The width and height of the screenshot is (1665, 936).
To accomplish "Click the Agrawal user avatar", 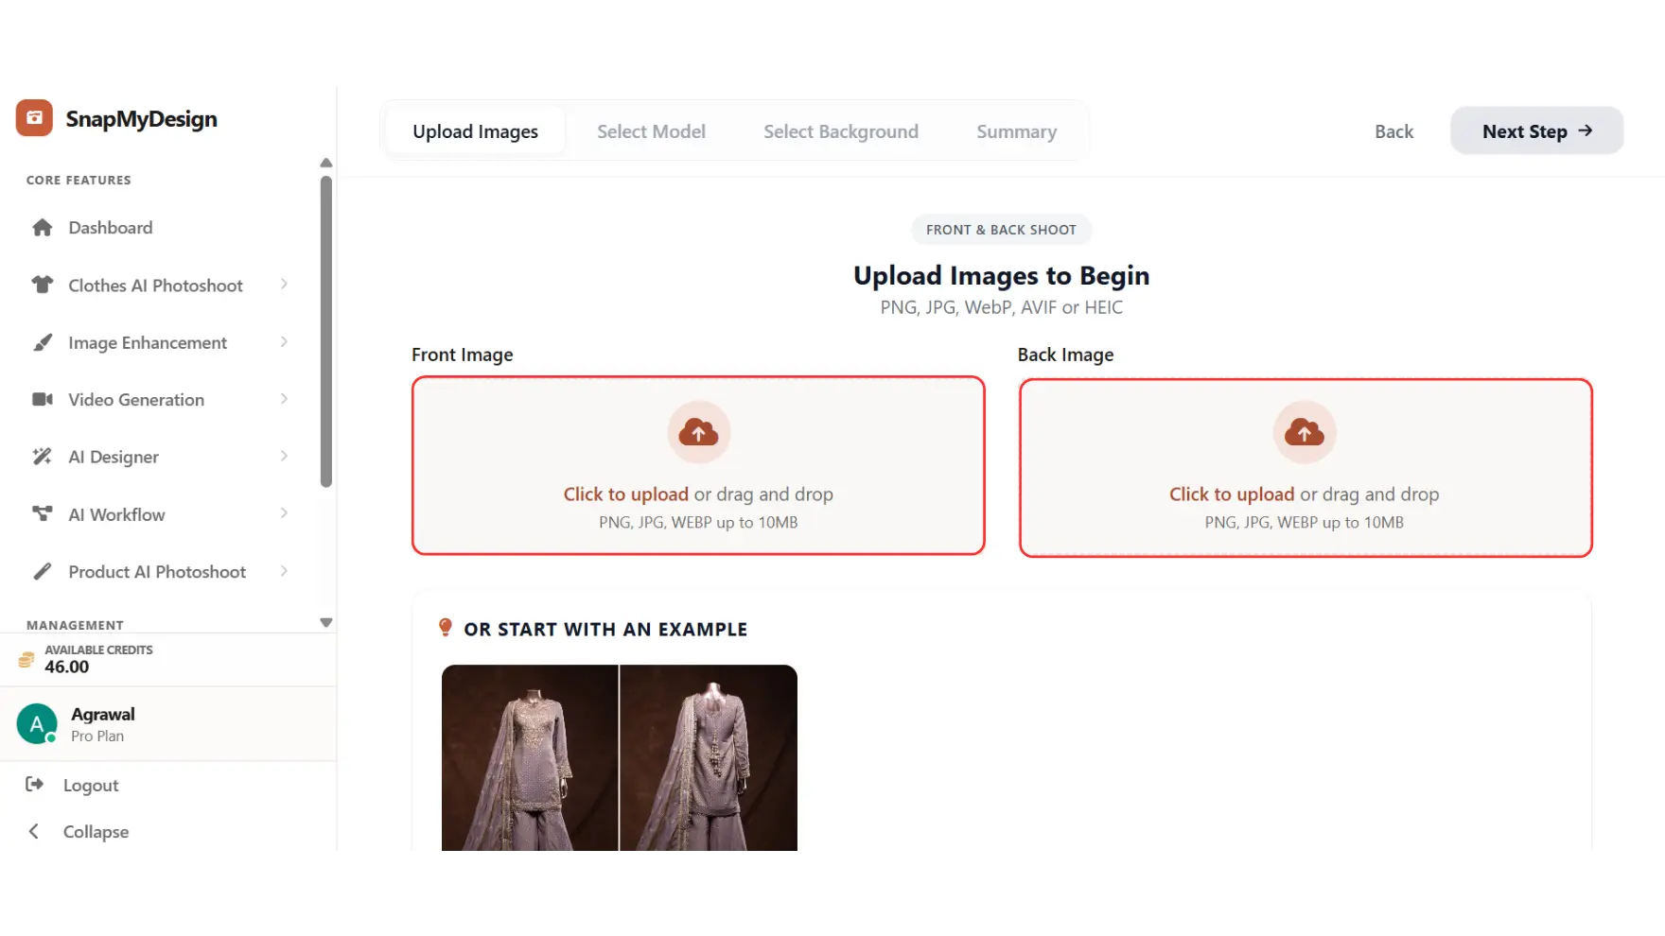I will pyautogui.click(x=37, y=724).
